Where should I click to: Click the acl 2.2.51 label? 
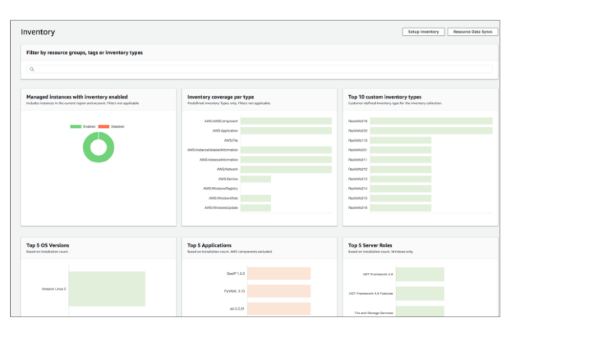coord(237,309)
